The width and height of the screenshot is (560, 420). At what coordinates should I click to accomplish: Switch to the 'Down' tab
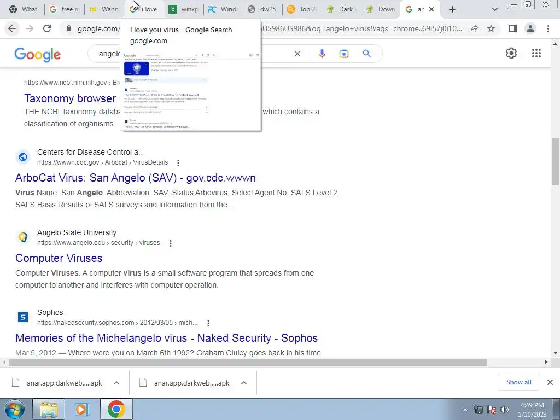pyautogui.click(x=381, y=9)
